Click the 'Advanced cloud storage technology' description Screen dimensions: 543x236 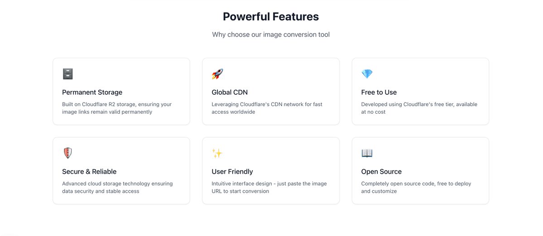[117, 187]
